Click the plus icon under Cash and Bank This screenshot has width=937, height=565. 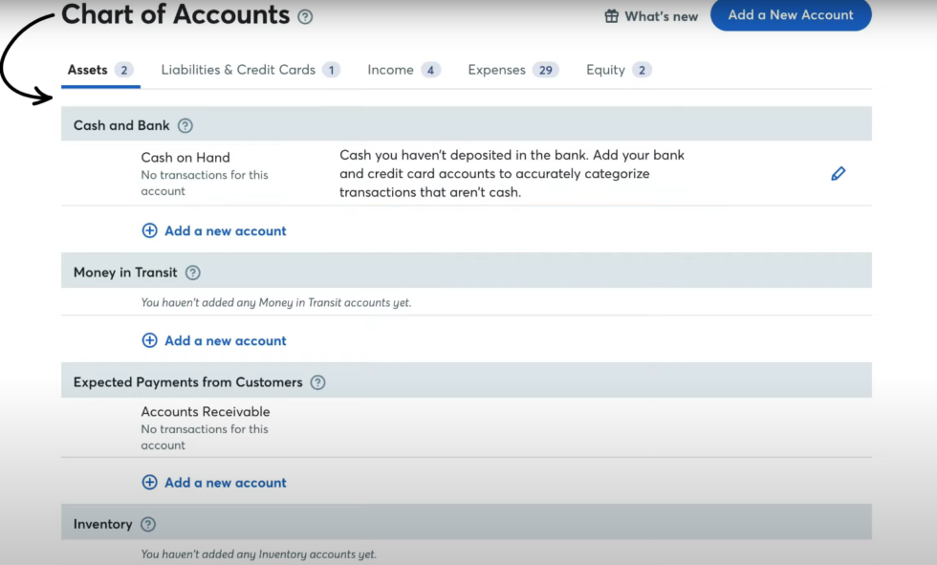tap(149, 230)
